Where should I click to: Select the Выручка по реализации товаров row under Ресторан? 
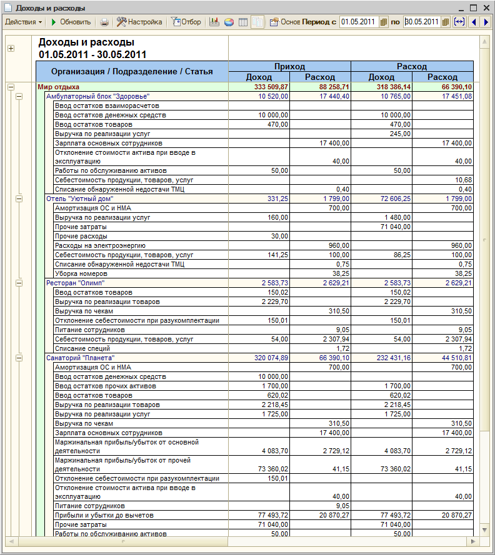click(263, 302)
